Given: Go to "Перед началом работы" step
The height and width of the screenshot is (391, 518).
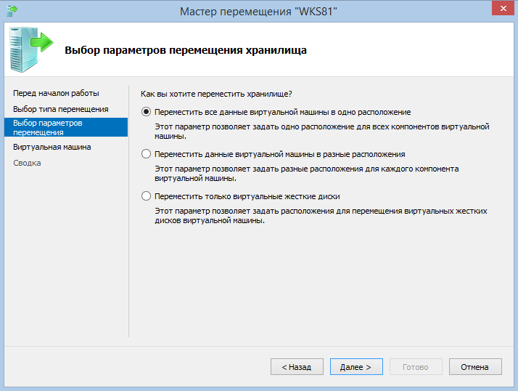Looking at the screenshot, I should click(56, 93).
